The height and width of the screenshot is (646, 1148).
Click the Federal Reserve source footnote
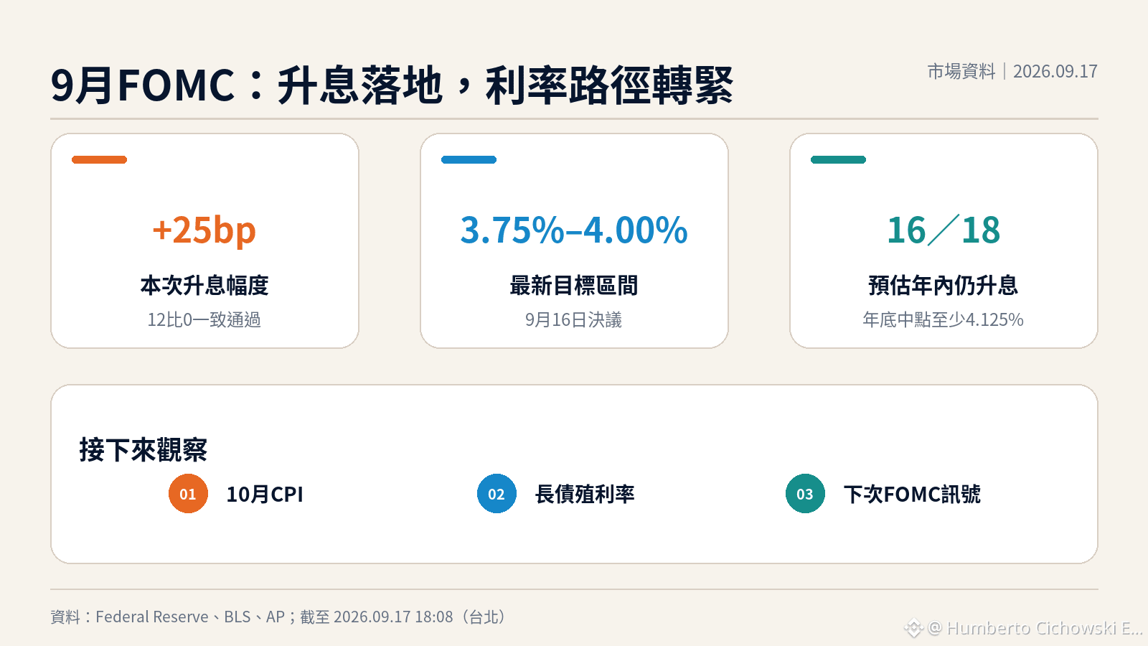278,617
